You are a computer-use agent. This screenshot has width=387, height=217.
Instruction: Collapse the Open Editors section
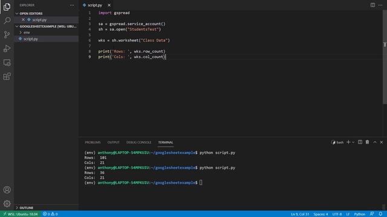pos(31,13)
